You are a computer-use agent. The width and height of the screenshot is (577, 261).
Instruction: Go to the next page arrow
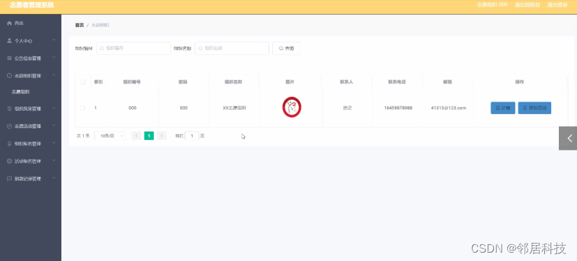pos(162,136)
